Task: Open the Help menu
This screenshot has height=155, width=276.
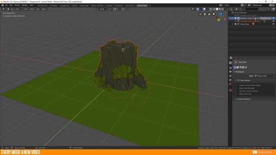Action: [x=31, y=6]
